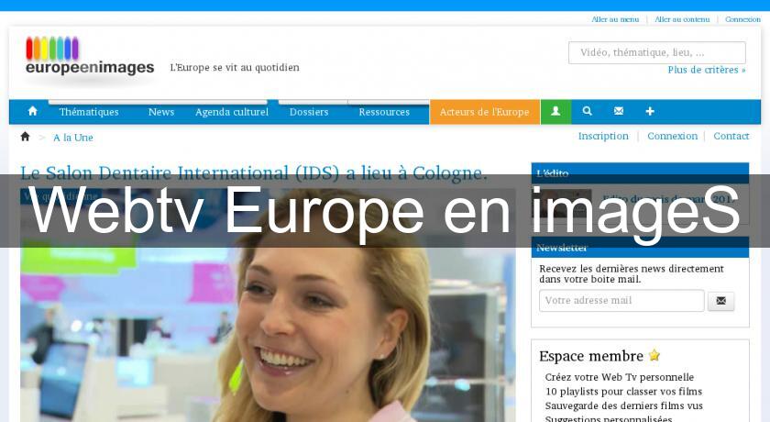Open the Dossiers menu
The width and height of the screenshot is (770, 422).
pos(309,112)
